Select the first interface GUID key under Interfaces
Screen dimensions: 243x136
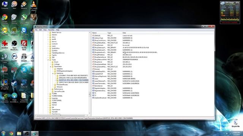click(x=73, y=76)
